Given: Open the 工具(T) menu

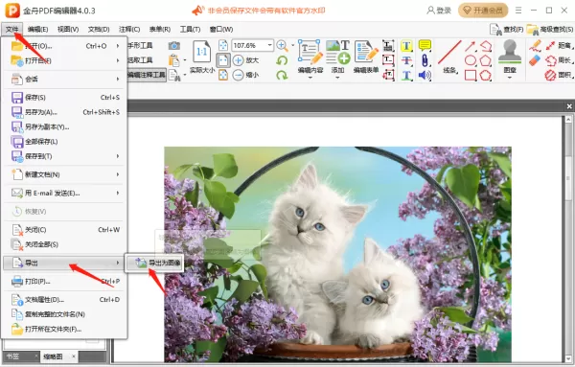Looking at the screenshot, I should pos(190,30).
